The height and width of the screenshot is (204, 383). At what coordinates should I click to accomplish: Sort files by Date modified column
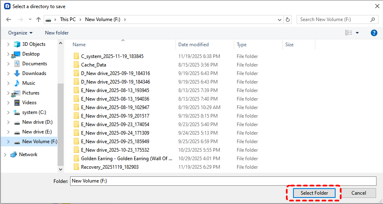tap(193, 45)
